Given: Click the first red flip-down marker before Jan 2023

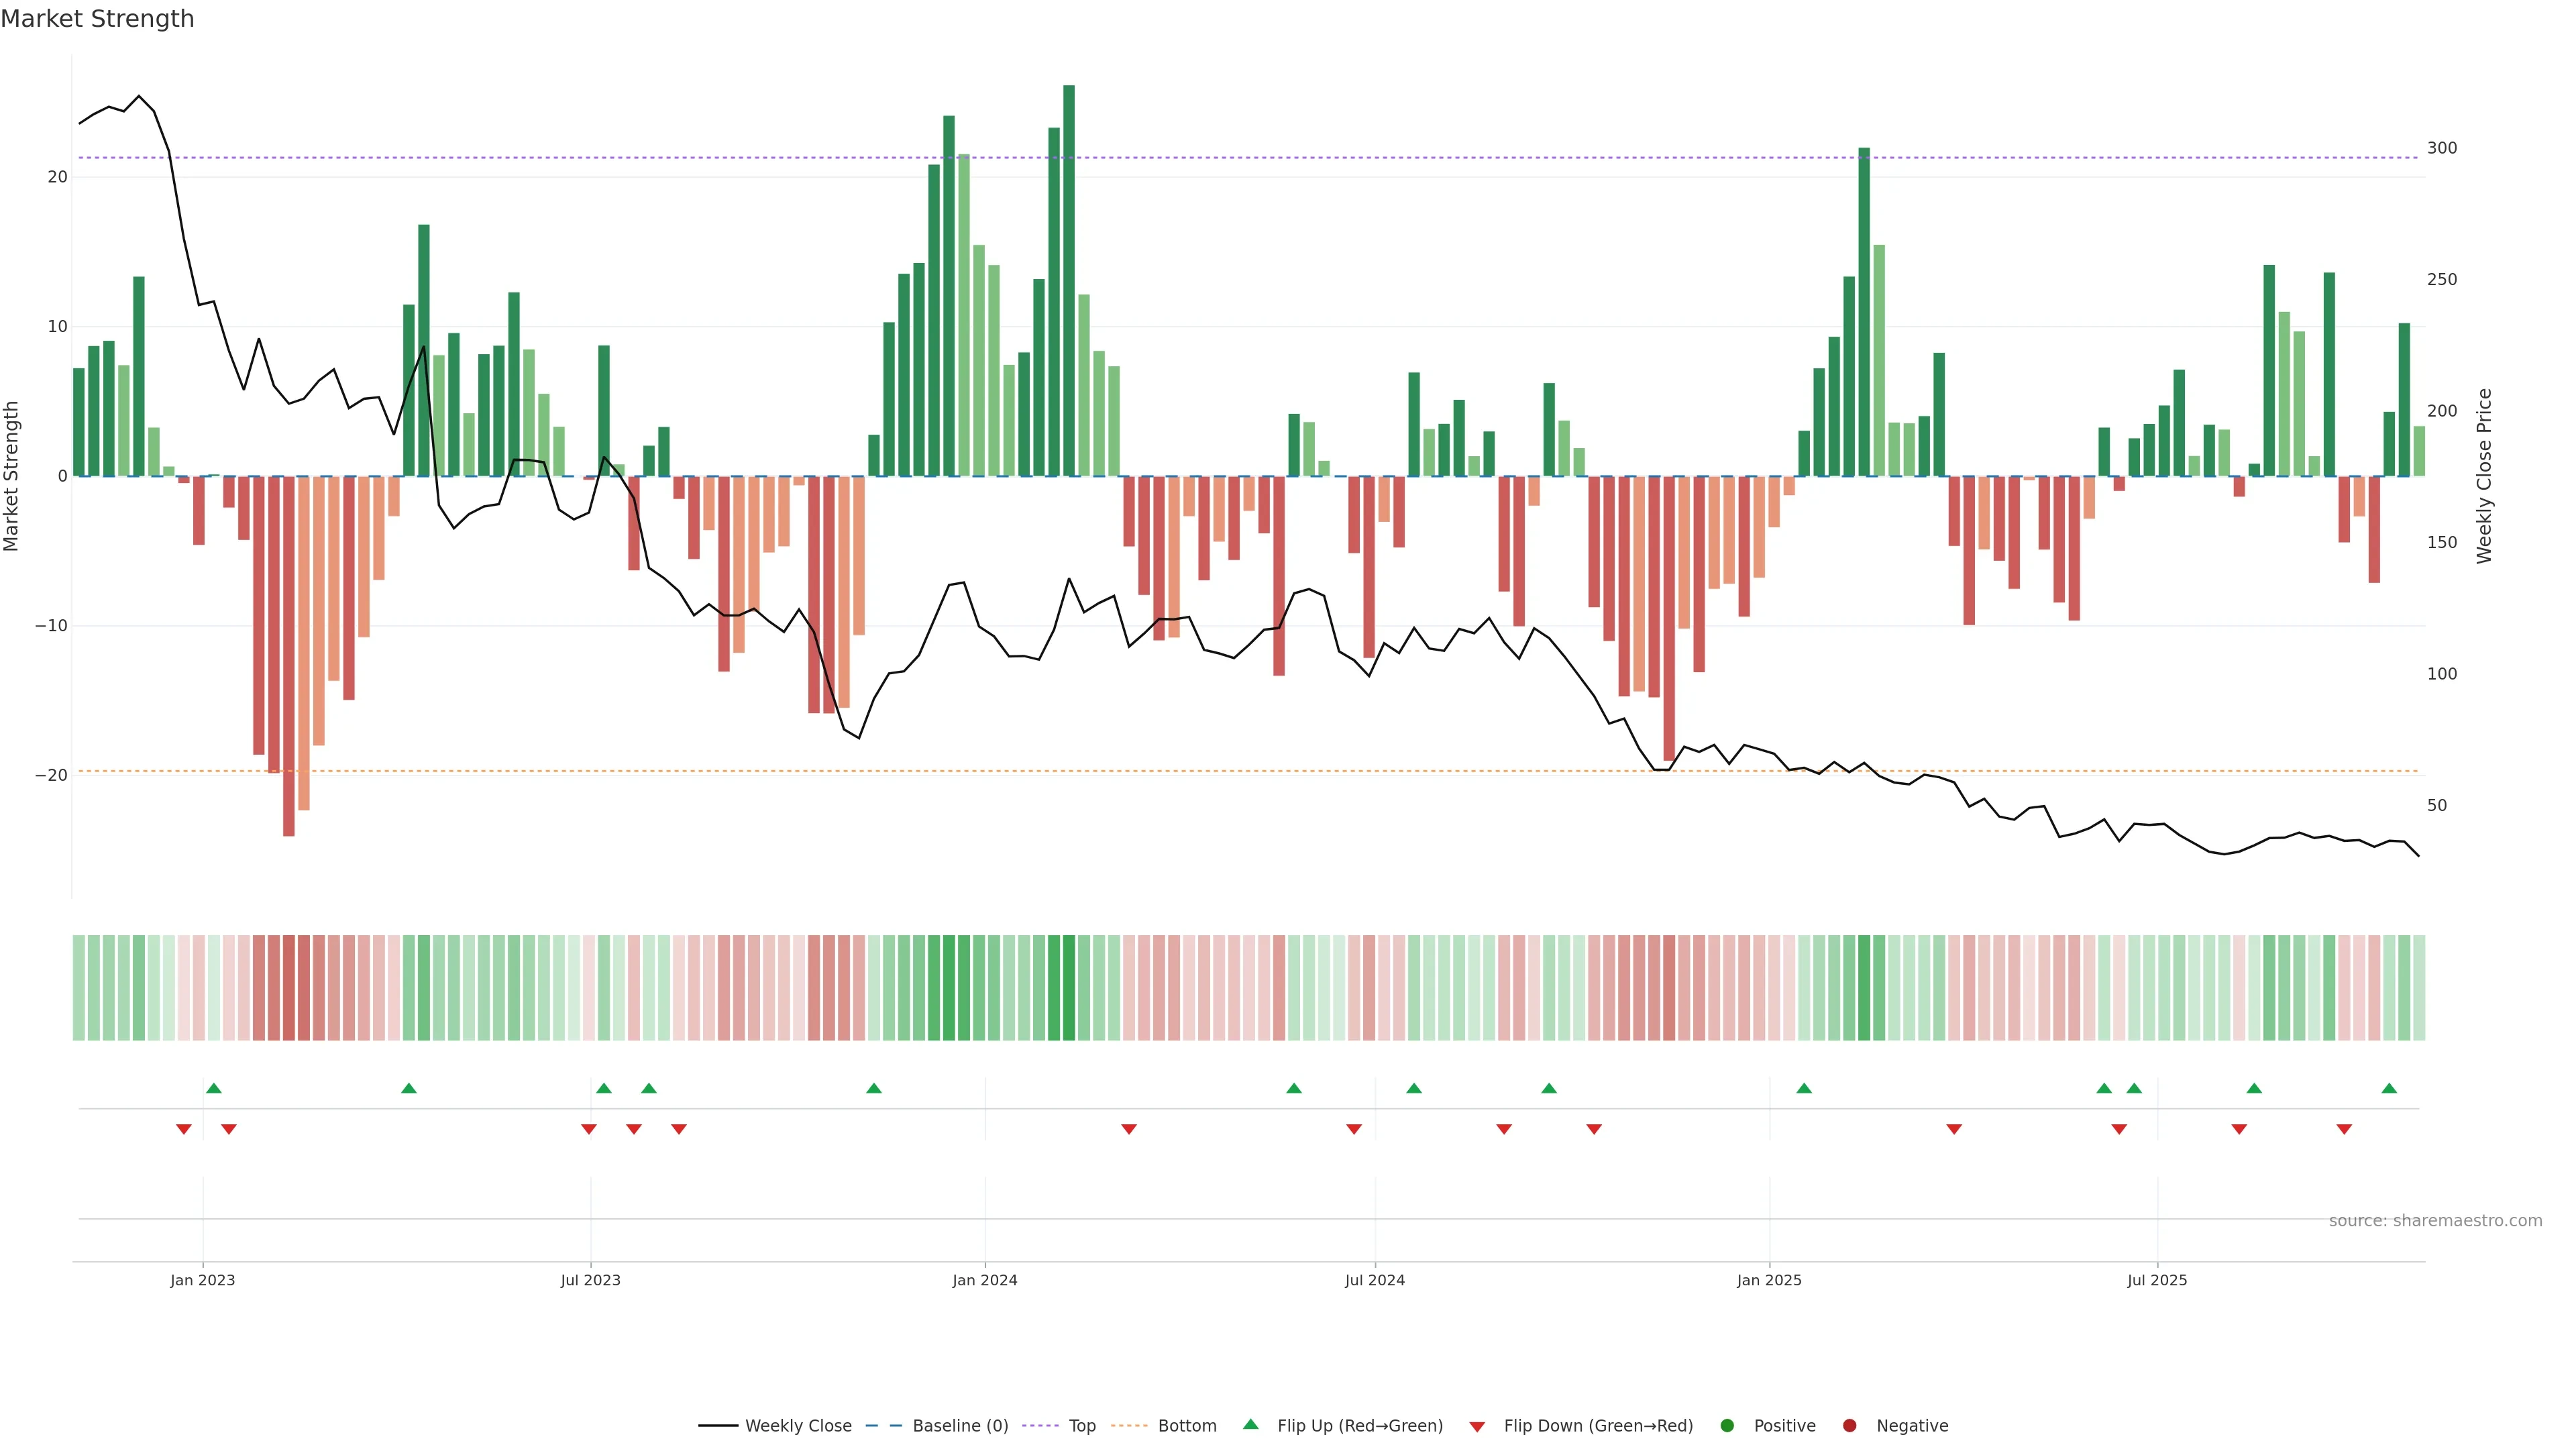Looking at the screenshot, I should coord(184,1129).
